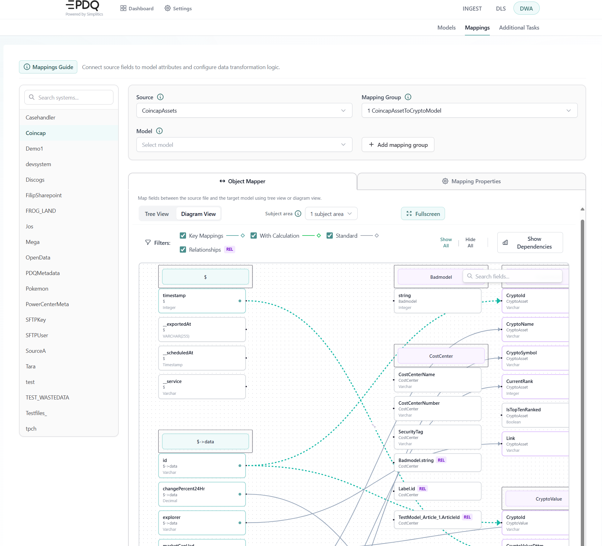Screen dimensions: 602x546
Task: Click the Source info icon
Action: 160,97
